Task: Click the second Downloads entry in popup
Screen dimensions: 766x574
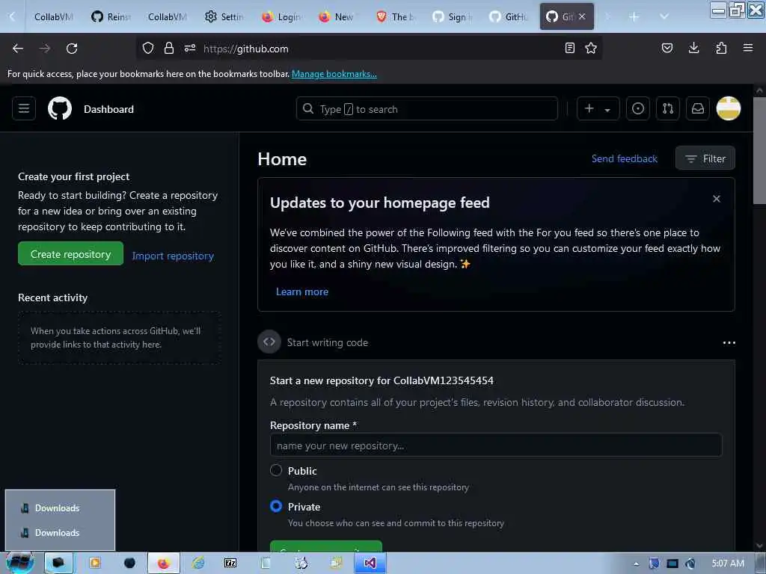Action: click(57, 532)
